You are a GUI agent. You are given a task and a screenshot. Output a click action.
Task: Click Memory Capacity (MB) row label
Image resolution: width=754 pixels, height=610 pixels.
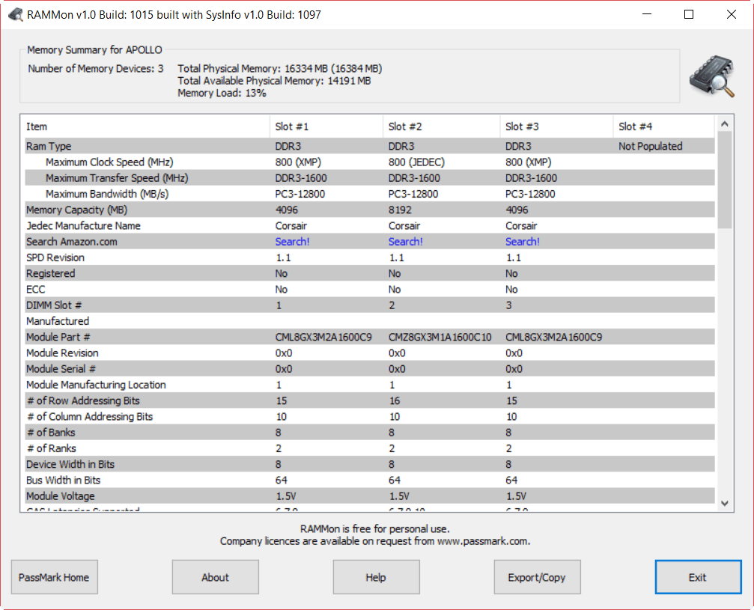pos(76,210)
